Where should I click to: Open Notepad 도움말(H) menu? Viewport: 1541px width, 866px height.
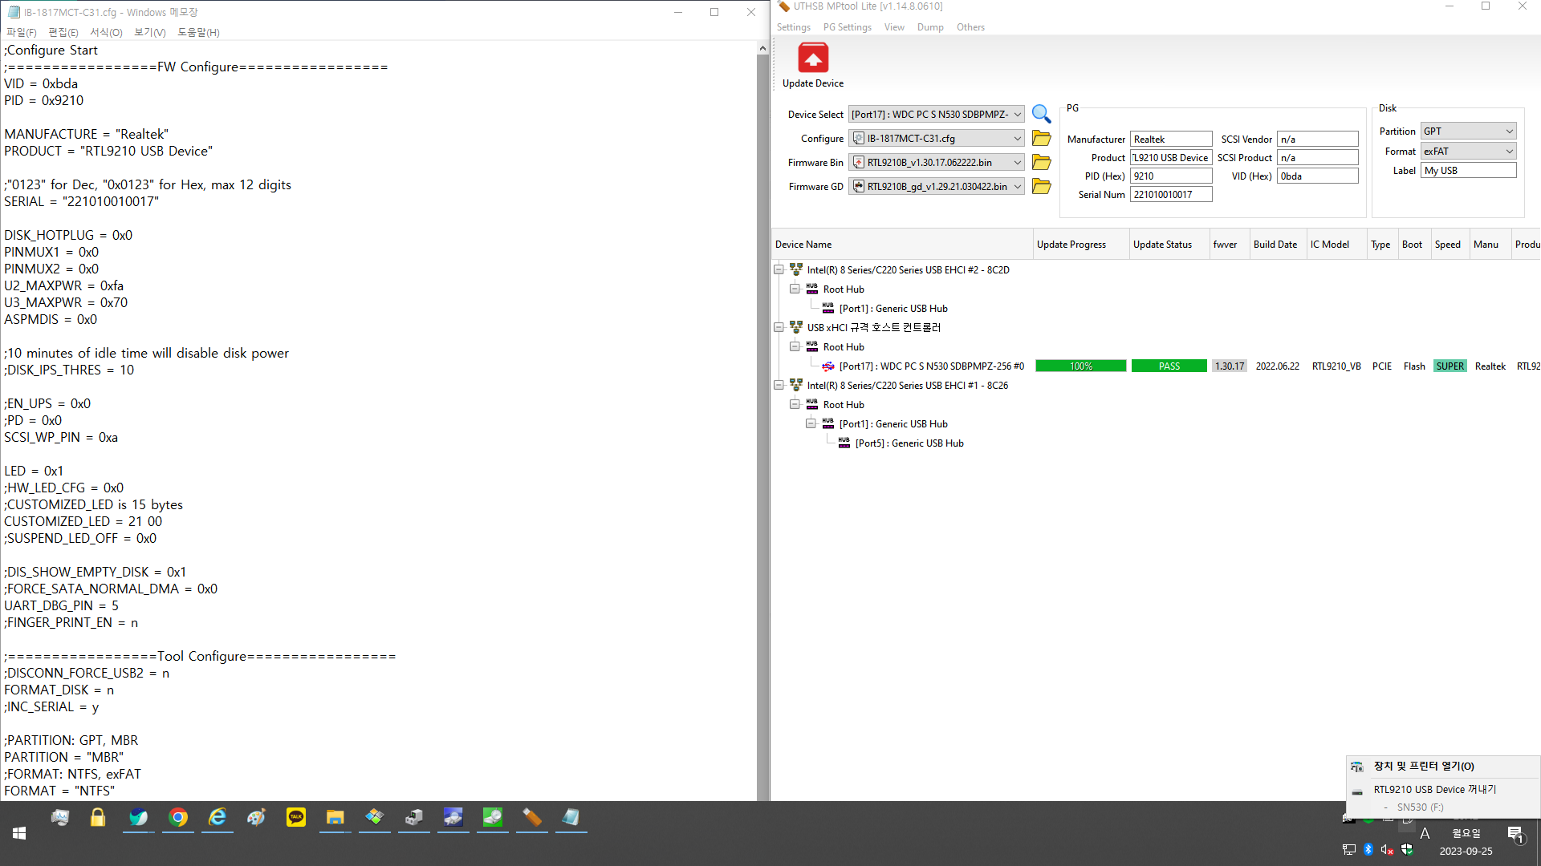(198, 32)
